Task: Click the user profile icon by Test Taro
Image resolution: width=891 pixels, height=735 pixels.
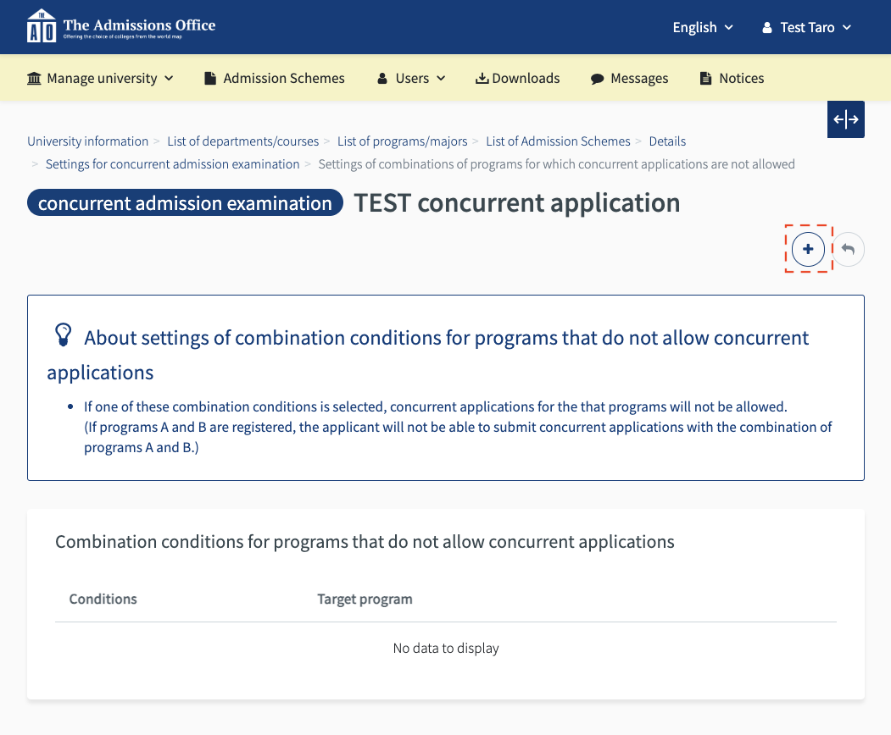Action: pyautogui.click(x=767, y=27)
